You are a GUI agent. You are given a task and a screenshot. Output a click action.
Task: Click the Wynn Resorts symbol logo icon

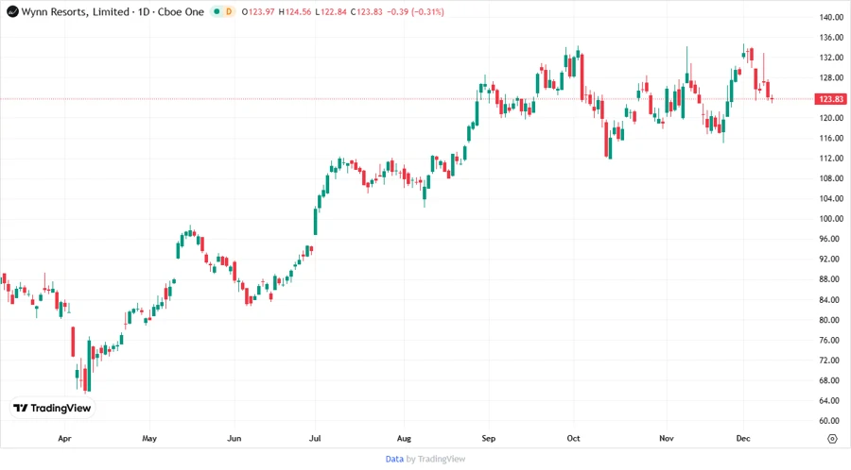pyautogui.click(x=12, y=11)
